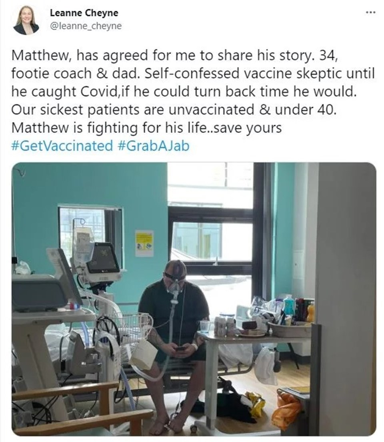Click the "Our sickest patients" tweet line
This screenshot has width=384, height=442.
tap(174, 109)
